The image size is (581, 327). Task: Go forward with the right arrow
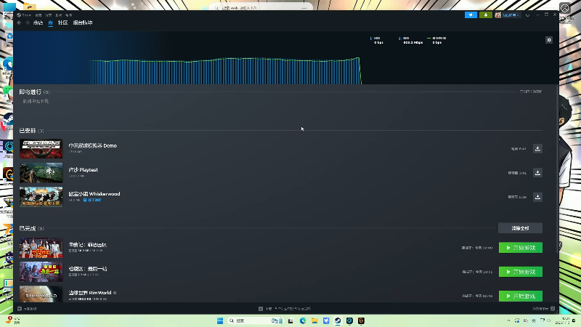pos(27,23)
